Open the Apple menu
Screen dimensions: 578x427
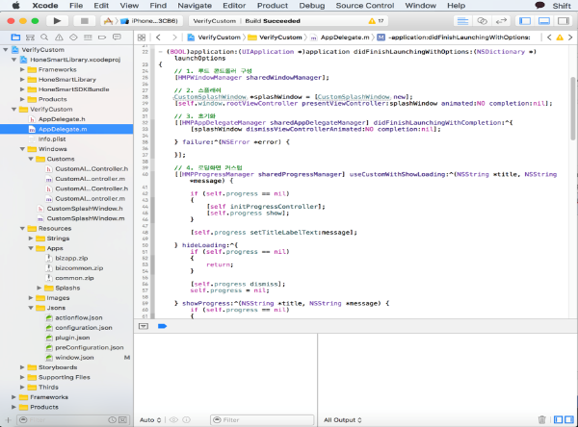[15, 6]
